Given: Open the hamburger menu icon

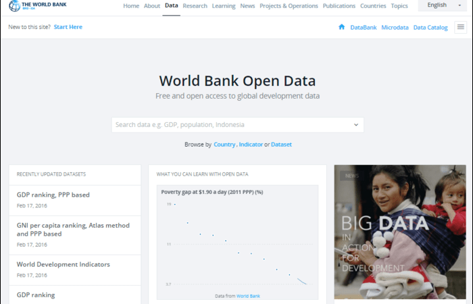Looking at the screenshot, I should (x=460, y=27).
